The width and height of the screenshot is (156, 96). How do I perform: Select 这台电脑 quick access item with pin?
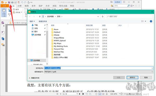37,35
